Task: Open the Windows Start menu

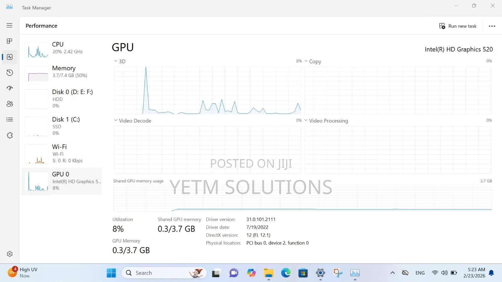Action: 111,273
